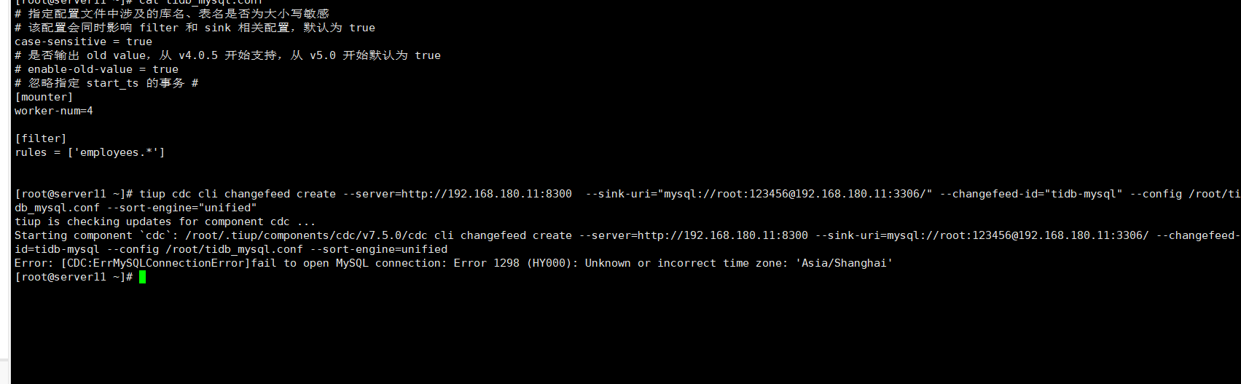The width and height of the screenshot is (1241, 384).
Task: Click the 'tiup cdc cli changefeed create' command
Action: click(238, 194)
